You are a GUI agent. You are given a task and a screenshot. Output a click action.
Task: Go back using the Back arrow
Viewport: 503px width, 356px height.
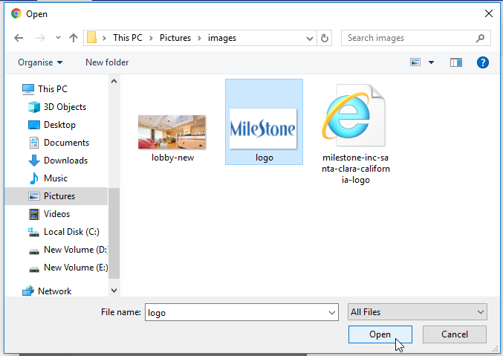[x=19, y=38]
